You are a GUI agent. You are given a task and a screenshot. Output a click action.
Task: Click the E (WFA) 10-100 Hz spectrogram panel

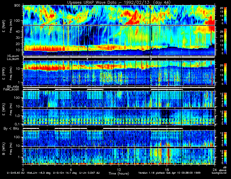(x=119, y=99)
